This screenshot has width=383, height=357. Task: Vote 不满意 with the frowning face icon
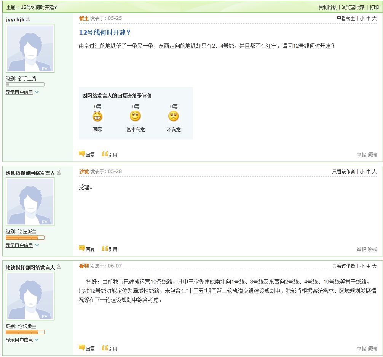point(174,116)
